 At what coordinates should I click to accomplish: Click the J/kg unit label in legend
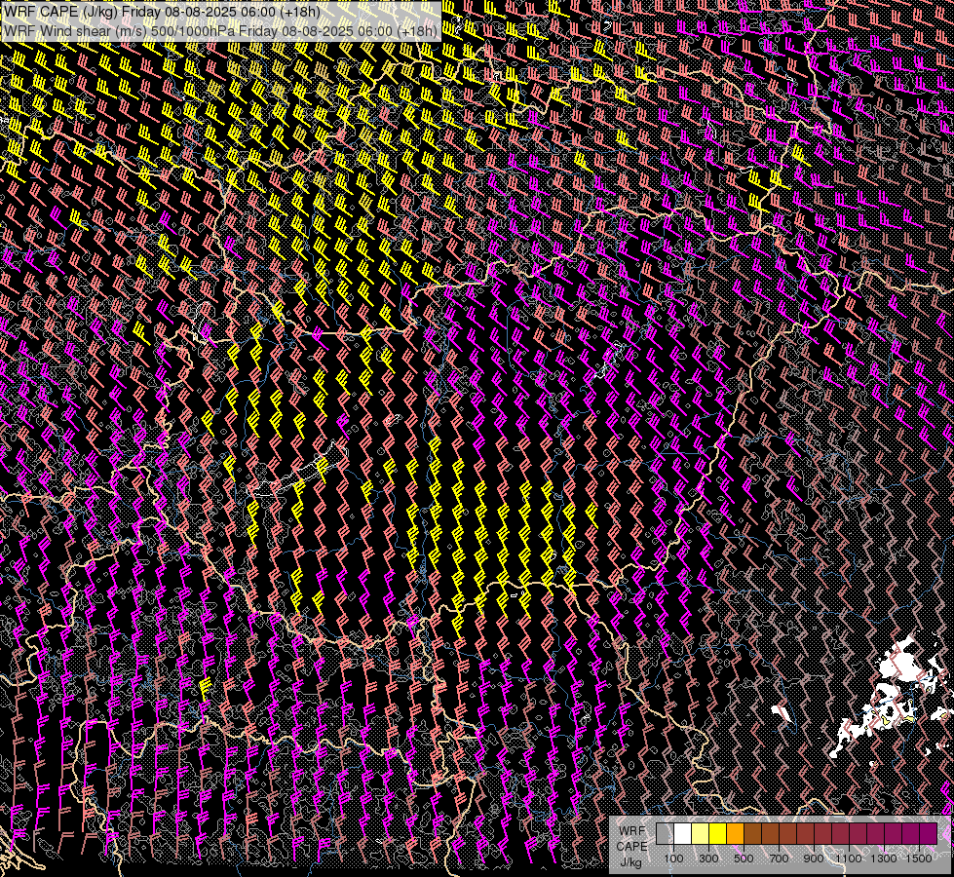click(631, 861)
